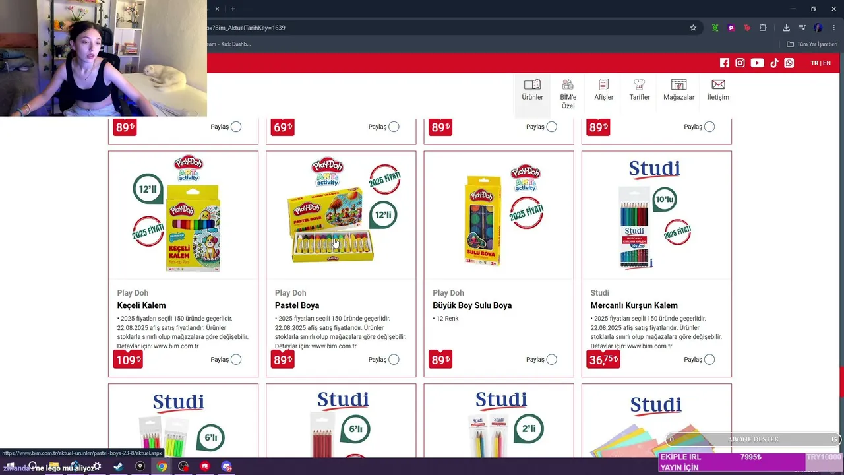Open the Tüm Yer İşaretleri bookmarks folder
The width and height of the screenshot is (844, 475).
[812, 44]
